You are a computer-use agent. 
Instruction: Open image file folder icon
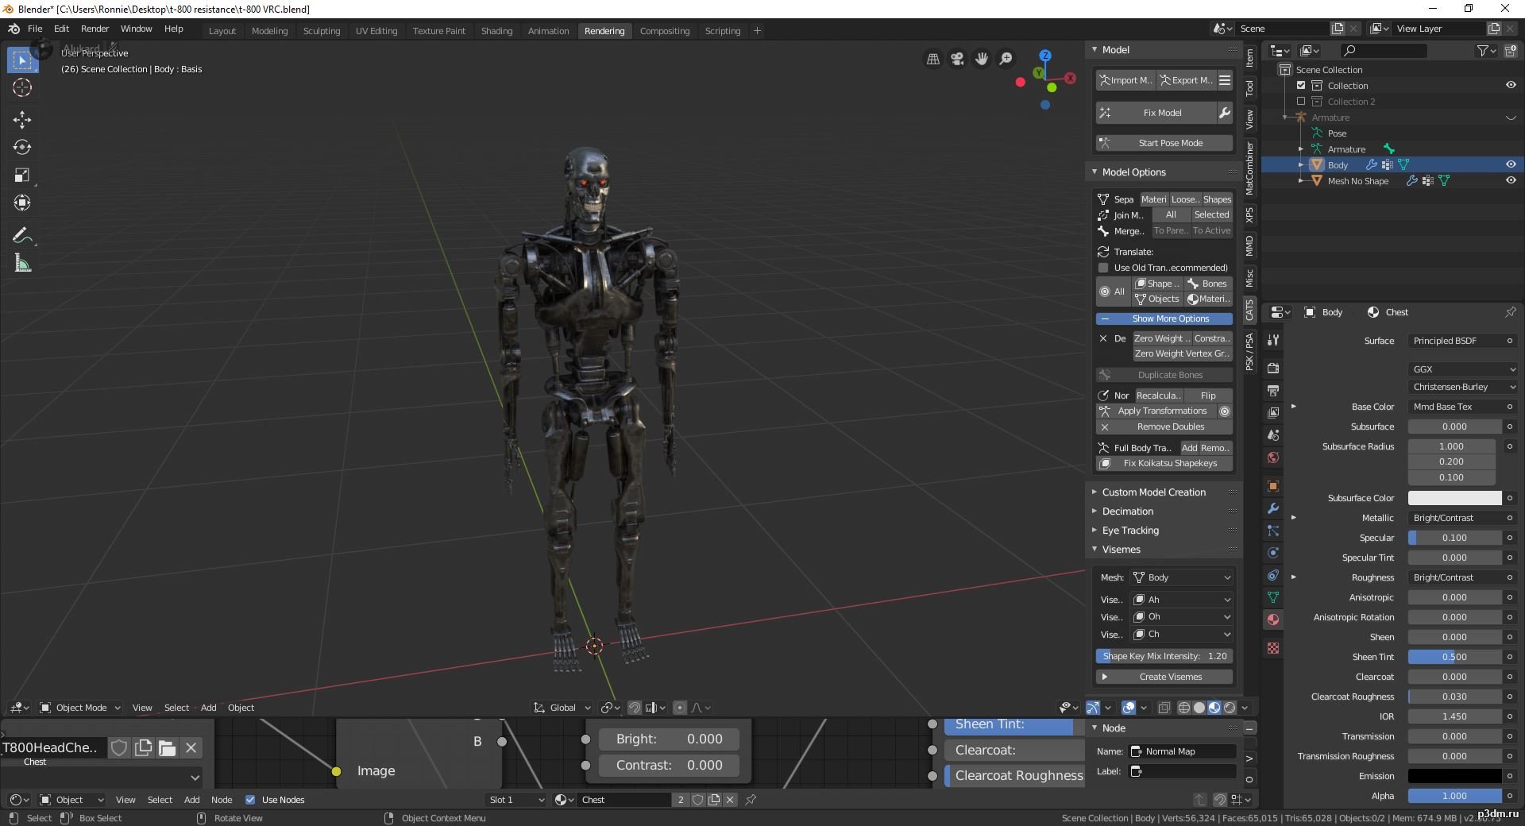[167, 747]
